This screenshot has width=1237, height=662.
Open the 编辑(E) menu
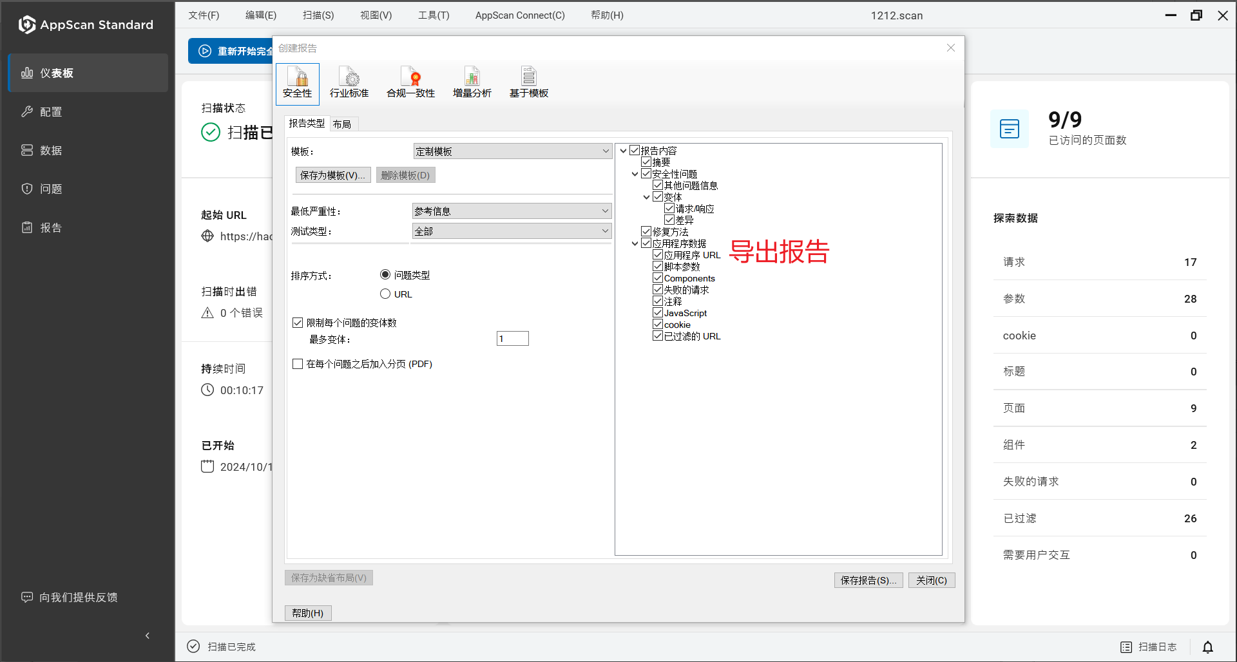[261, 15]
